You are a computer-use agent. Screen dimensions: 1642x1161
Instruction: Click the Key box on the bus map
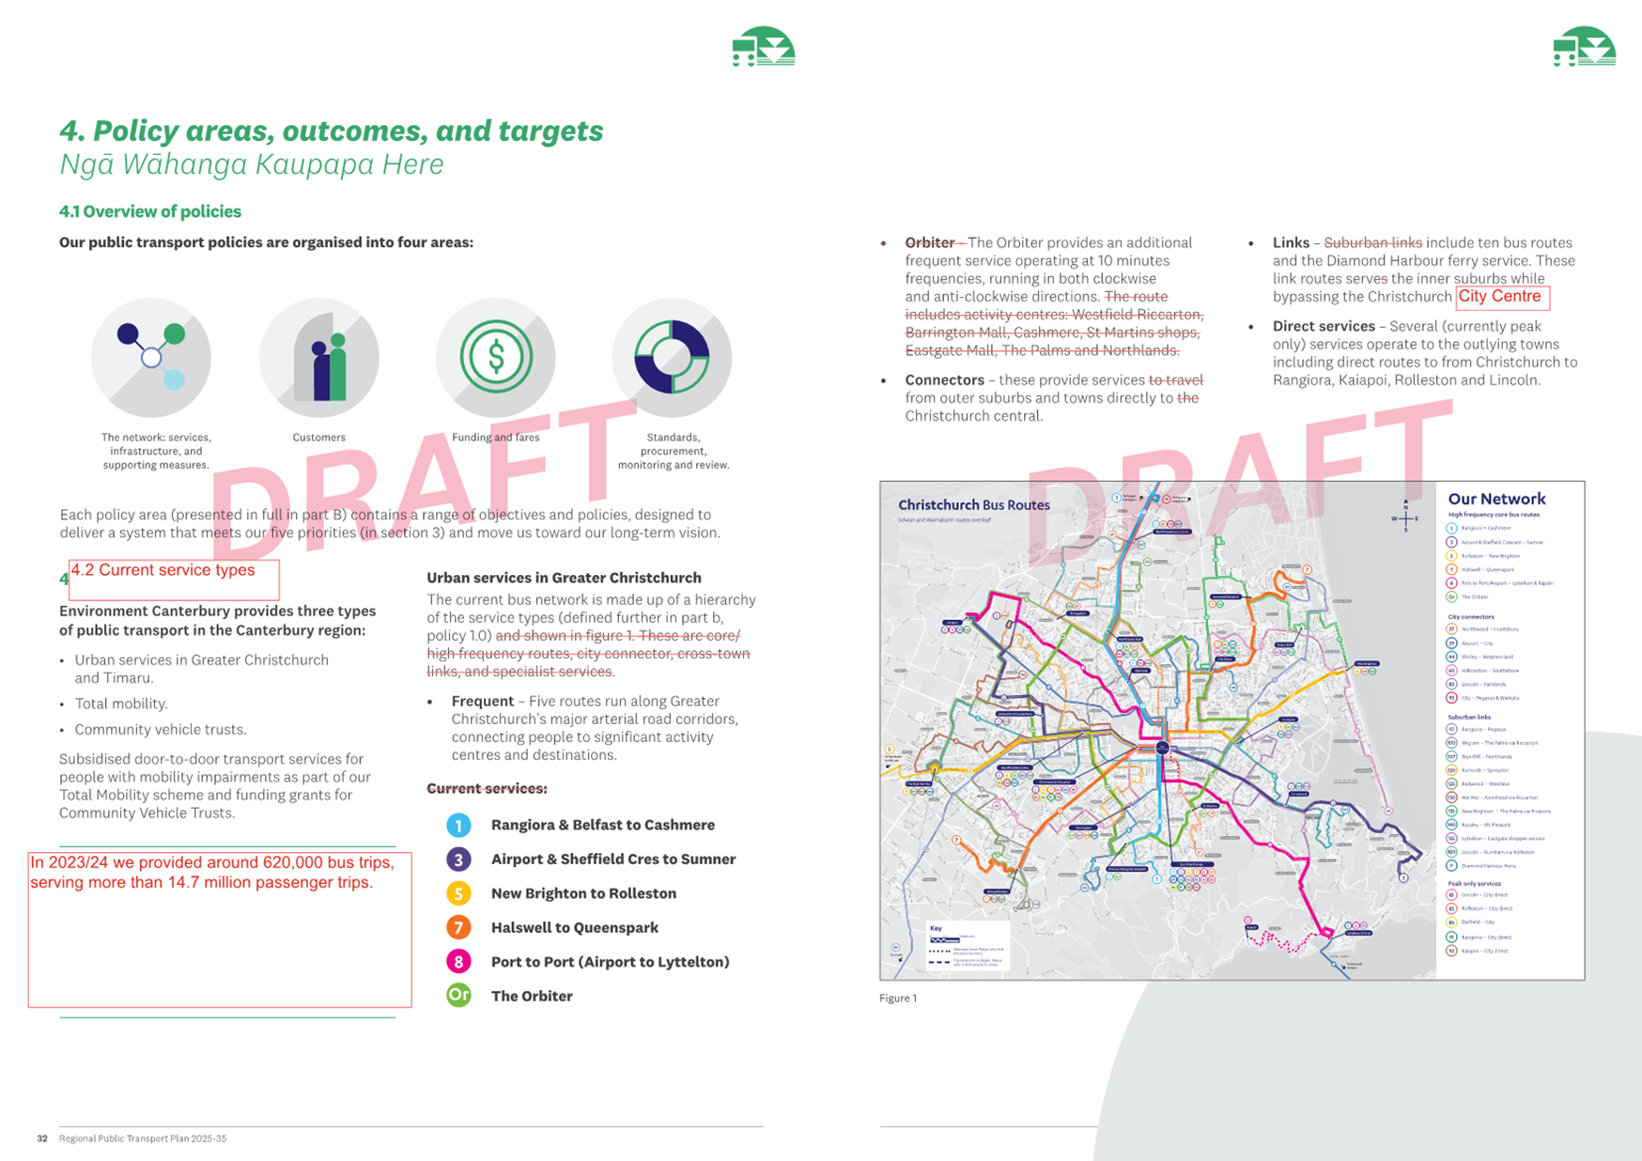[x=968, y=947]
